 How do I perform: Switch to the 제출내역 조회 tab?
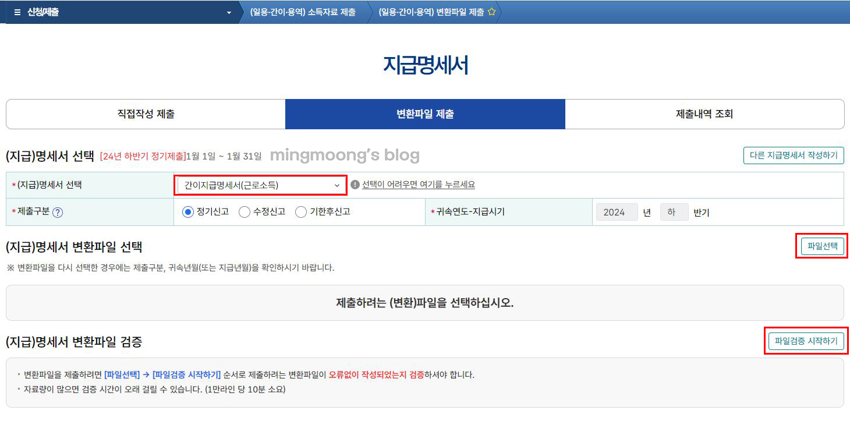tap(704, 114)
